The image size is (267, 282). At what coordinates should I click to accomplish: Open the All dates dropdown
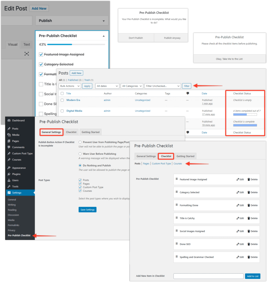[107, 86]
